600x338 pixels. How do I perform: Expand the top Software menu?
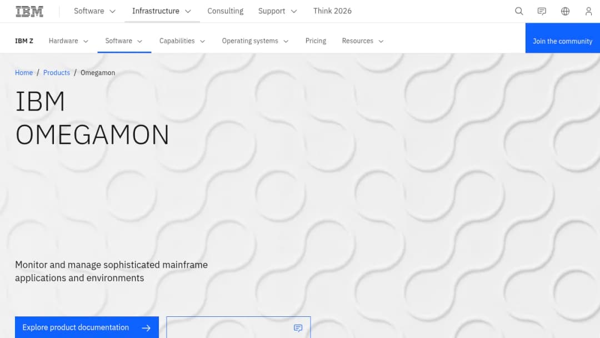tap(94, 11)
